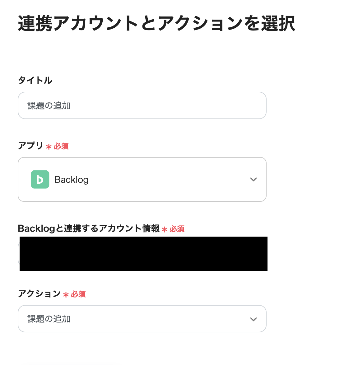Click the chevron on the Backlog app field
The height and width of the screenshot is (365, 349).
pos(254,179)
